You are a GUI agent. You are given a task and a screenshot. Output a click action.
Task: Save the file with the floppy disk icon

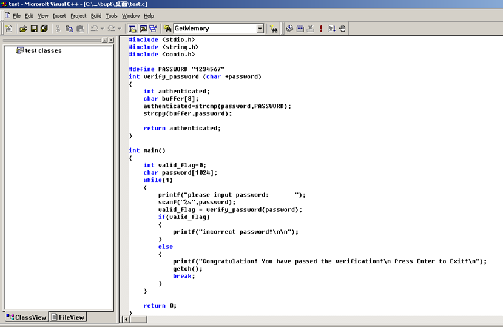pos(34,29)
